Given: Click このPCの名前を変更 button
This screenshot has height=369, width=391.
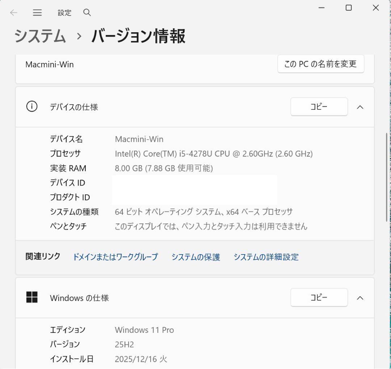Looking at the screenshot, I should click(x=320, y=64).
